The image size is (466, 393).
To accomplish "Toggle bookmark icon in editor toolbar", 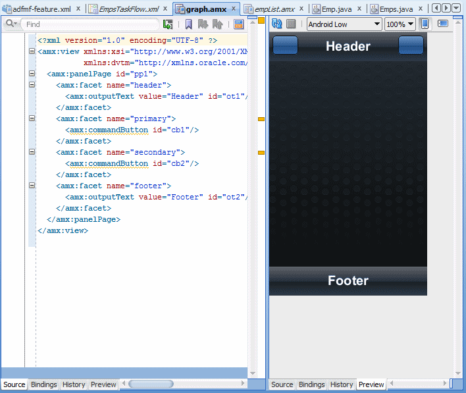I will 188,24.
